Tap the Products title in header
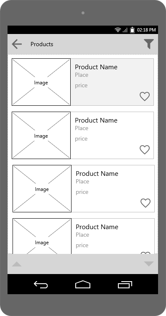The width and height of the screenshot is (166, 316). click(x=42, y=44)
